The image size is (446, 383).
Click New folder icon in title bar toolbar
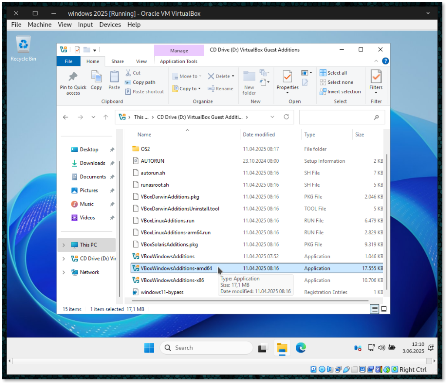(x=87, y=50)
